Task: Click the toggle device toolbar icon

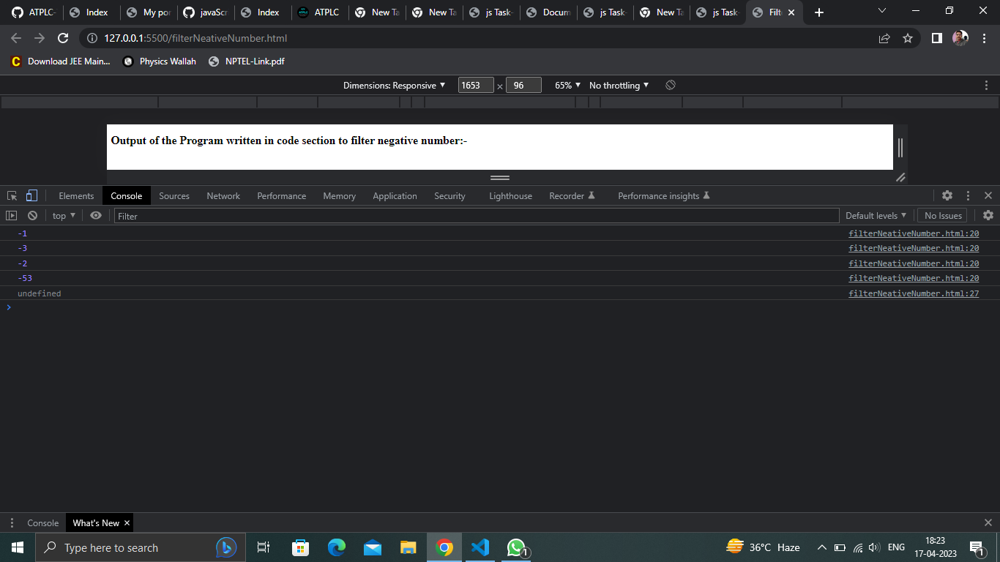Action: tap(30, 195)
